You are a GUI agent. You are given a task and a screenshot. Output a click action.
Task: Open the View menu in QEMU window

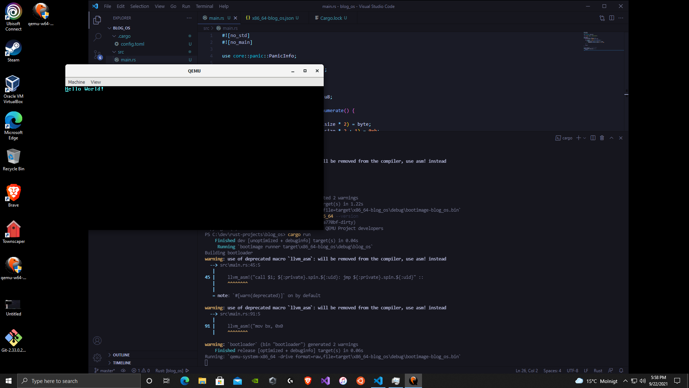point(95,82)
